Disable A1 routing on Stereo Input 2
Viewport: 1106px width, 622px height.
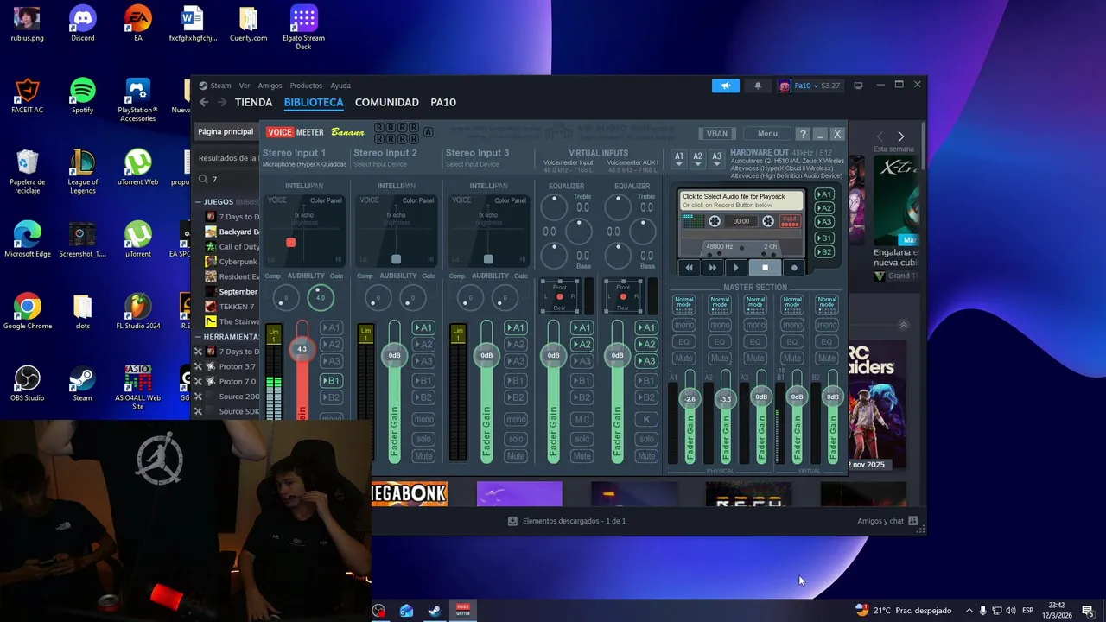[x=423, y=327]
